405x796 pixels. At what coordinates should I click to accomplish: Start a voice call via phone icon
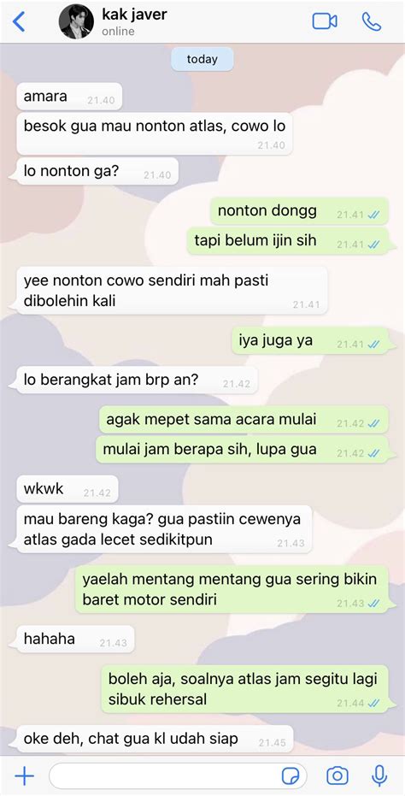tap(372, 21)
